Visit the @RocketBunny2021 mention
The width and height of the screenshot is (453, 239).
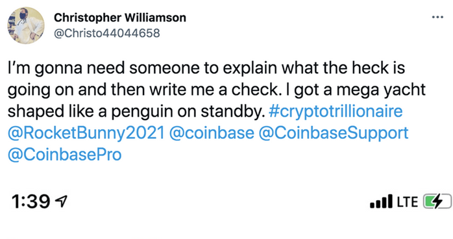pyautogui.click(x=86, y=133)
